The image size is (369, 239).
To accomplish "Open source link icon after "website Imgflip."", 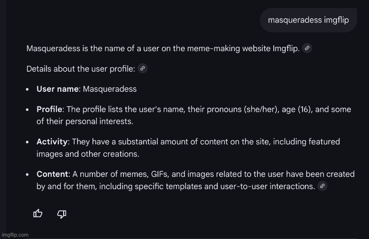I will (307, 48).
